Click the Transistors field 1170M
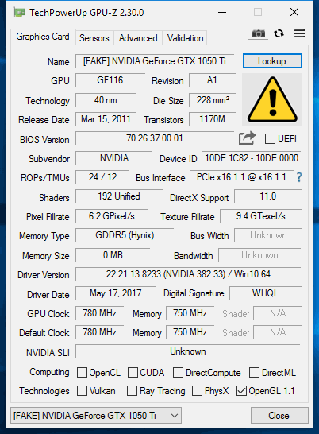Screen dimensions: 319x434 pyautogui.click(x=213, y=119)
